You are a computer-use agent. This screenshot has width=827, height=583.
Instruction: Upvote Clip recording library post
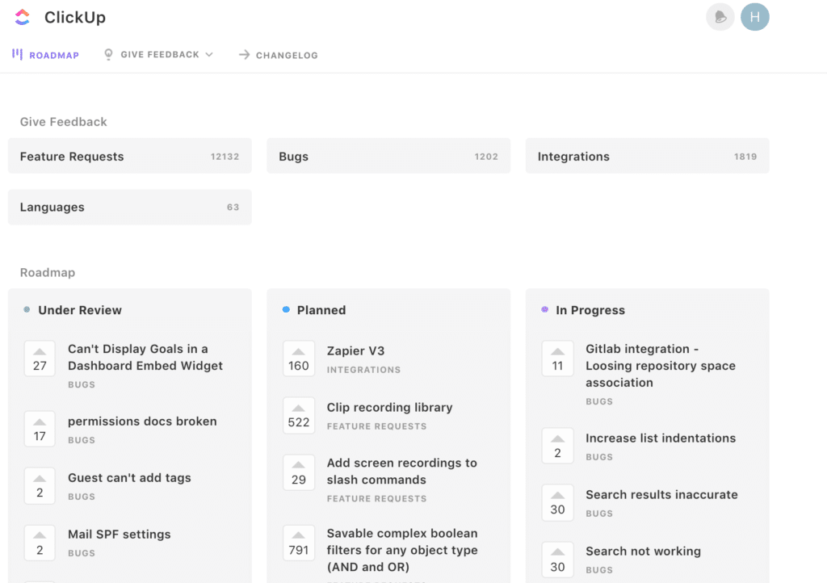tap(299, 415)
